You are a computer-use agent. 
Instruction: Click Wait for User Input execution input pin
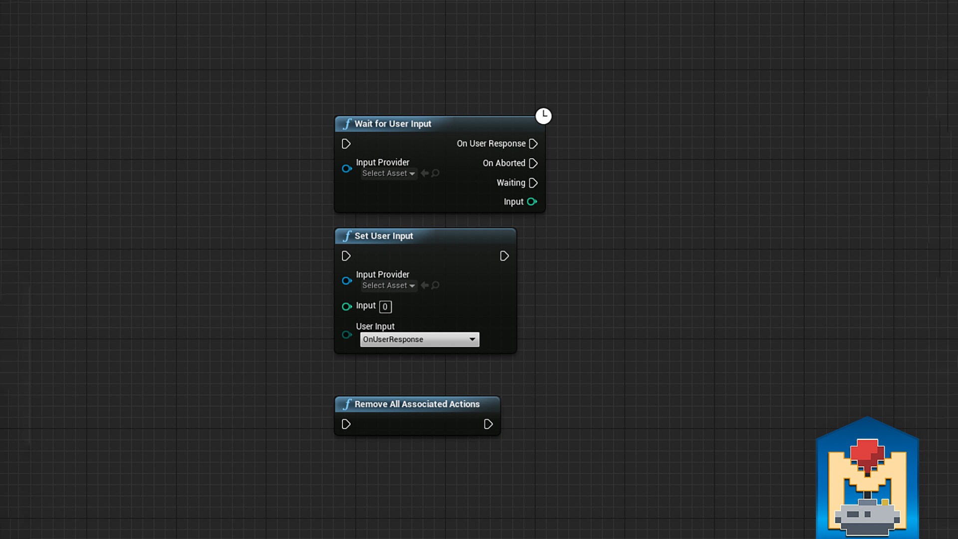[x=346, y=144]
